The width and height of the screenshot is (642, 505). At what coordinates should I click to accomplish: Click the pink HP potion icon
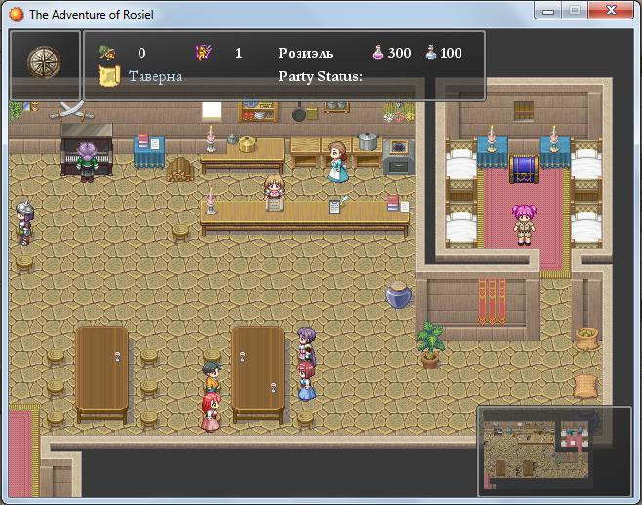(x=378, y=53)
